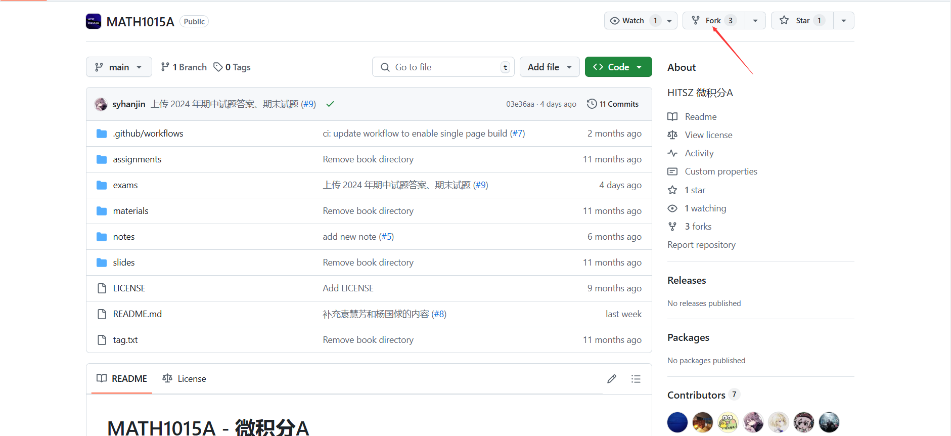This screenshot has width=951, height=436.
Task: Expand the Add file menu
Action: 549,67
